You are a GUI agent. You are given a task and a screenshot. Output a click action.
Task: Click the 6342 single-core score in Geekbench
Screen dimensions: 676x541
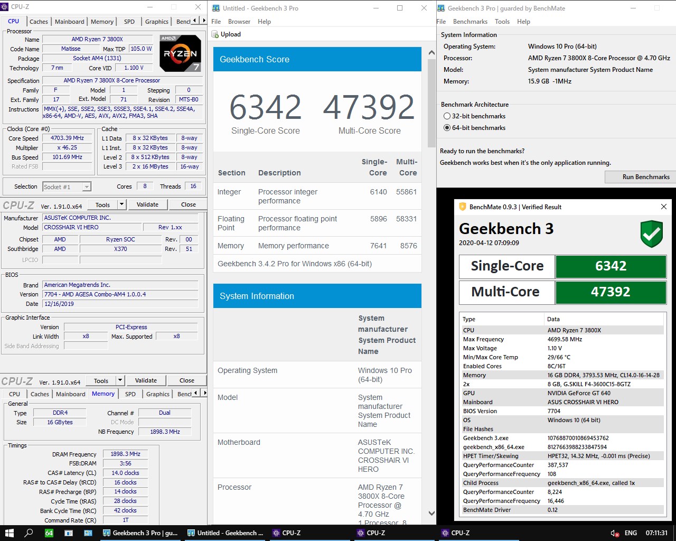pos(266,107)
